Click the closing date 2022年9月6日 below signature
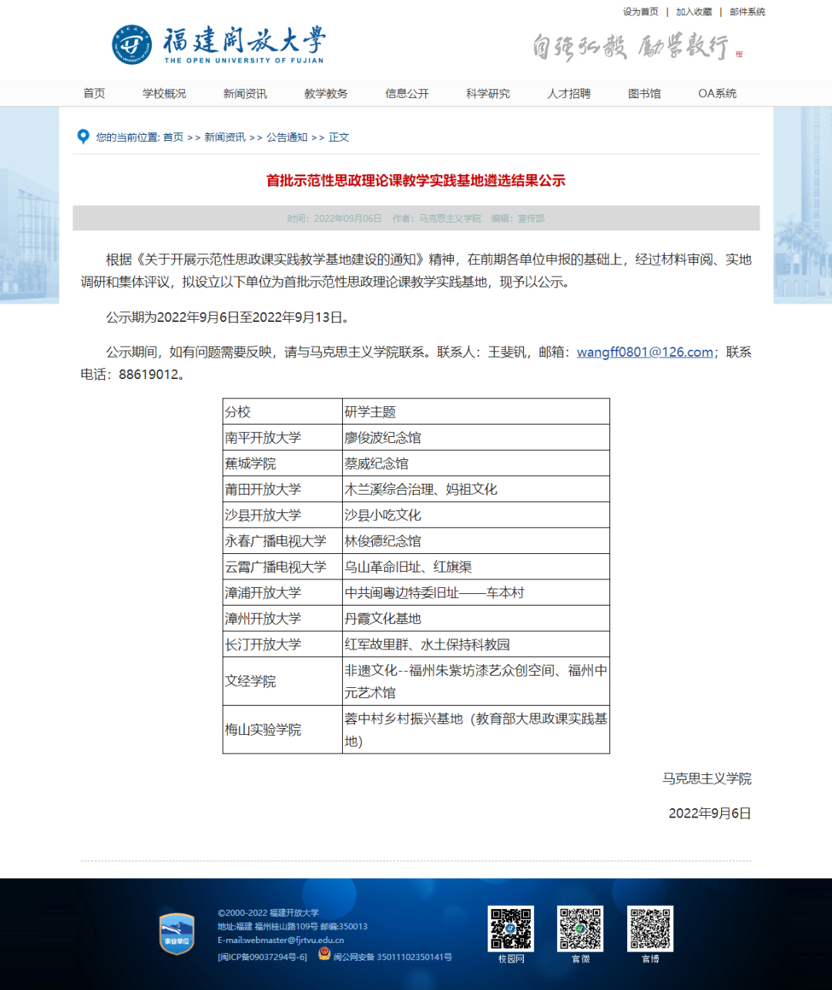 710,814
